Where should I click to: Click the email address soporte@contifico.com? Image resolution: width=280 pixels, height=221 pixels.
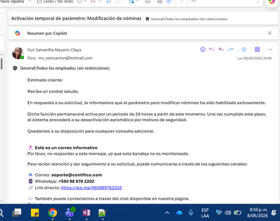(x=77, y=175)
